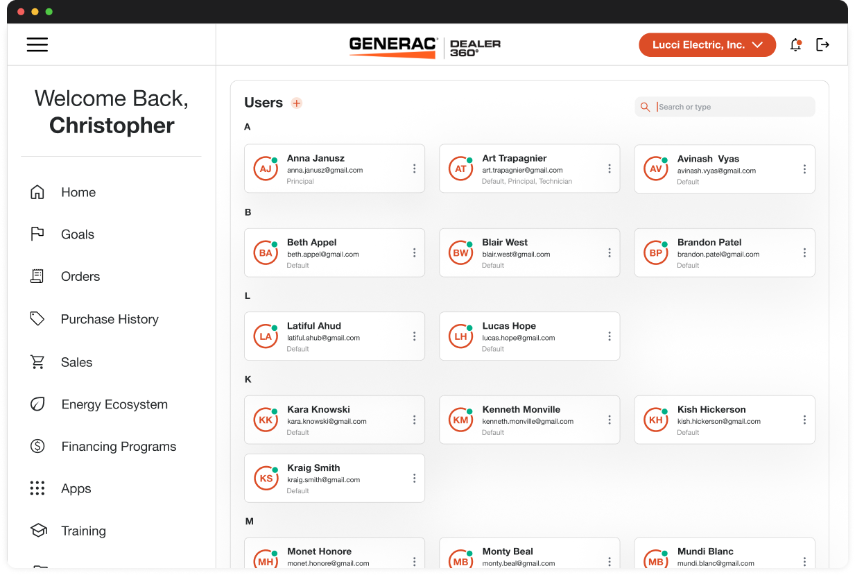Click the Energy Ecosystem icon
This screenshot has height=575, width=855.
[x=37, y=404]
